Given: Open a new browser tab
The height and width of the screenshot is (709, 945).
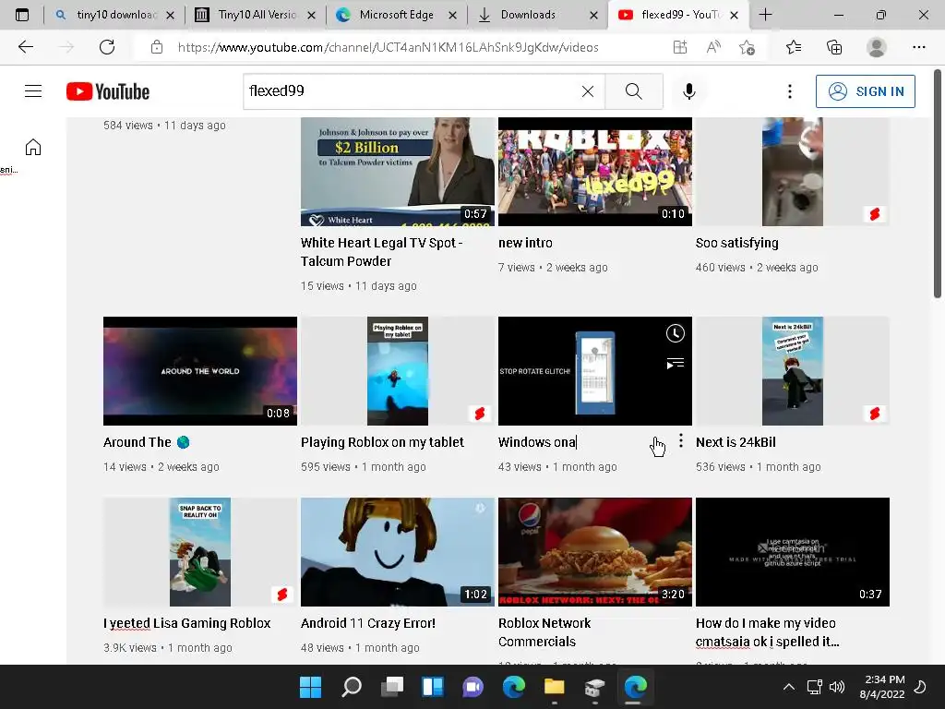Looking at the screenshot, I should click(x=765, y=15).
